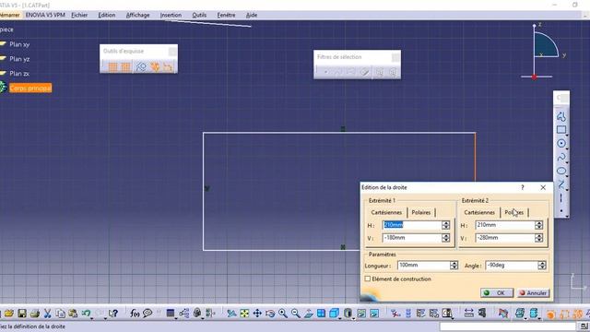Toggle the point filter in Filtres de sélection

click(325, 72)
